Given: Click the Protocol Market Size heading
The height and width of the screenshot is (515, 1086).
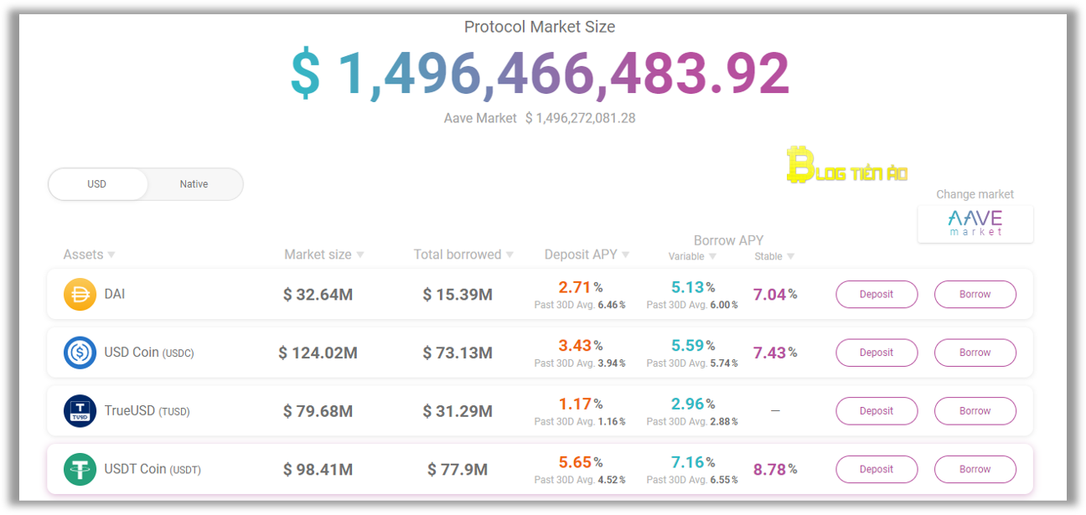Looking at the screenshot, I should (540, 27).
